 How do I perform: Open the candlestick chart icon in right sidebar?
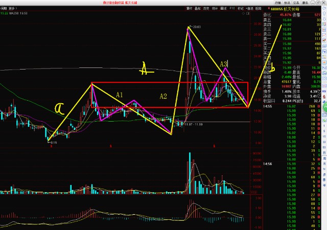coord(324,40)
